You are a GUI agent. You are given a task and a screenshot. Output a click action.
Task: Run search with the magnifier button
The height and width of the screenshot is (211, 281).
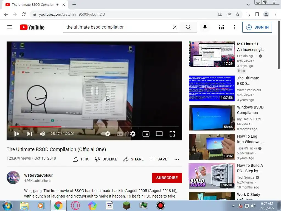coord(188,27)
